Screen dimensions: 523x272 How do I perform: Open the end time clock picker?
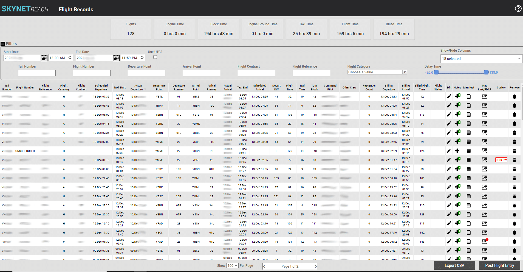click(x=142, y=57)
